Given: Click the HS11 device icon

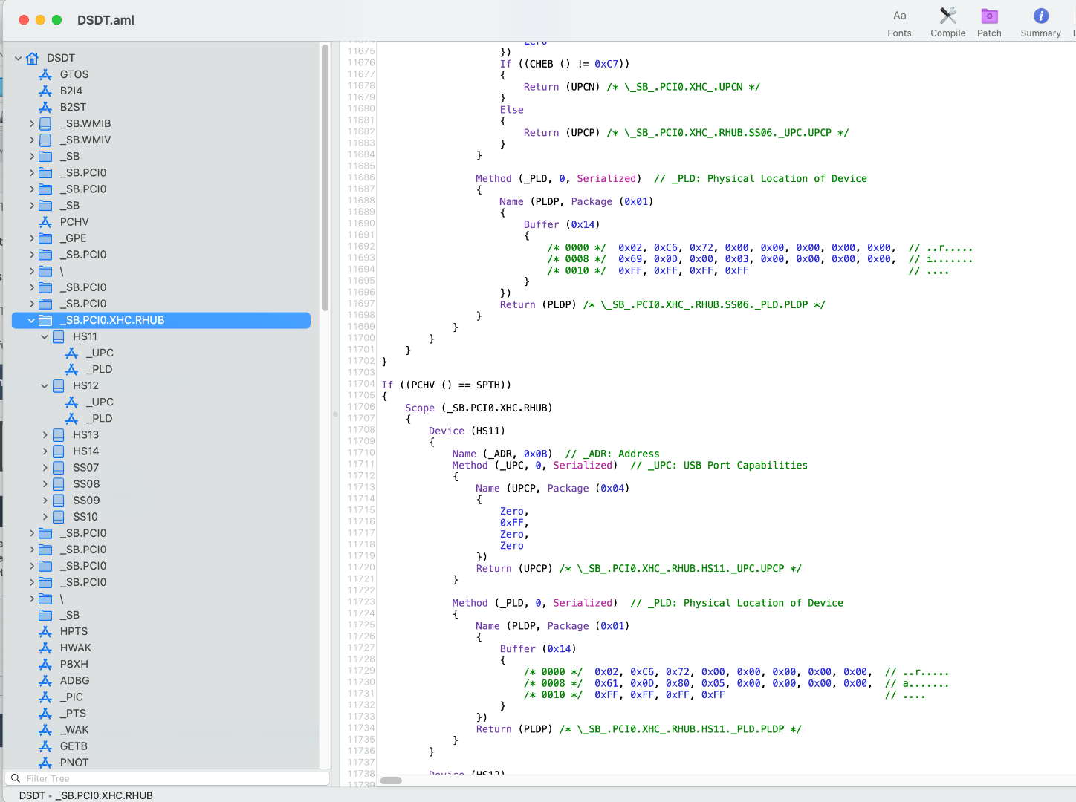Looking at the screenshot, I should pos(59,337).
